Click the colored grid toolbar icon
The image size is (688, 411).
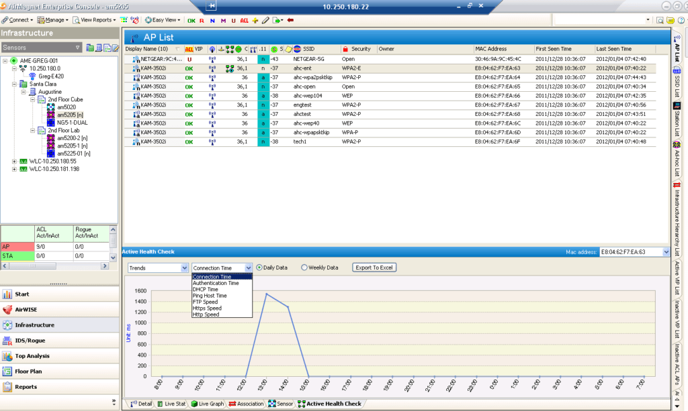coord(124,20)
